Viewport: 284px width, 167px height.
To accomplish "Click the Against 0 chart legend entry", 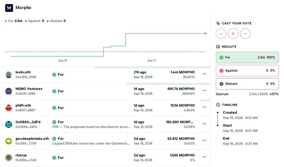I will click(x=34, y=21).
